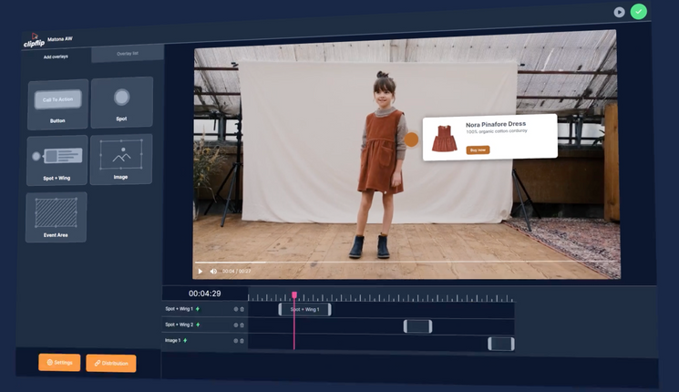Screen dimensions: 679x392
Task: Open the Distribution button
Action: [111, 363]
